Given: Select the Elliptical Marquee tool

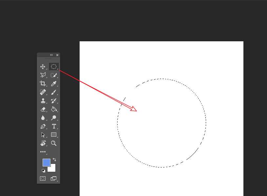Looking at the screenshot, I should tap(54, 67).
